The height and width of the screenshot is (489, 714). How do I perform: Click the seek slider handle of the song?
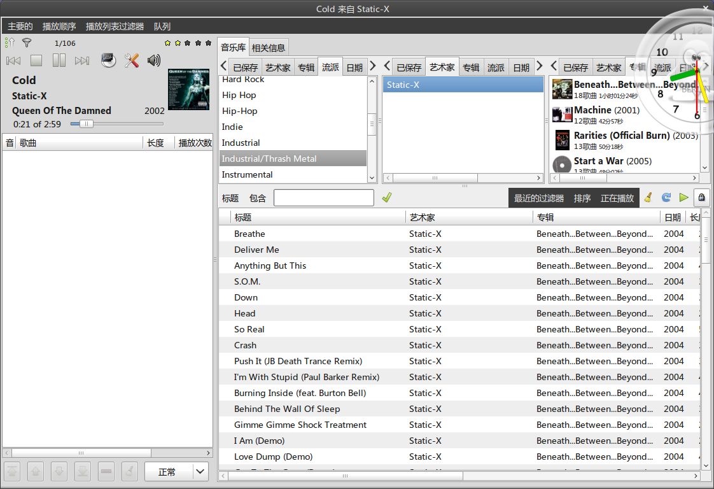tap(86, 124)
